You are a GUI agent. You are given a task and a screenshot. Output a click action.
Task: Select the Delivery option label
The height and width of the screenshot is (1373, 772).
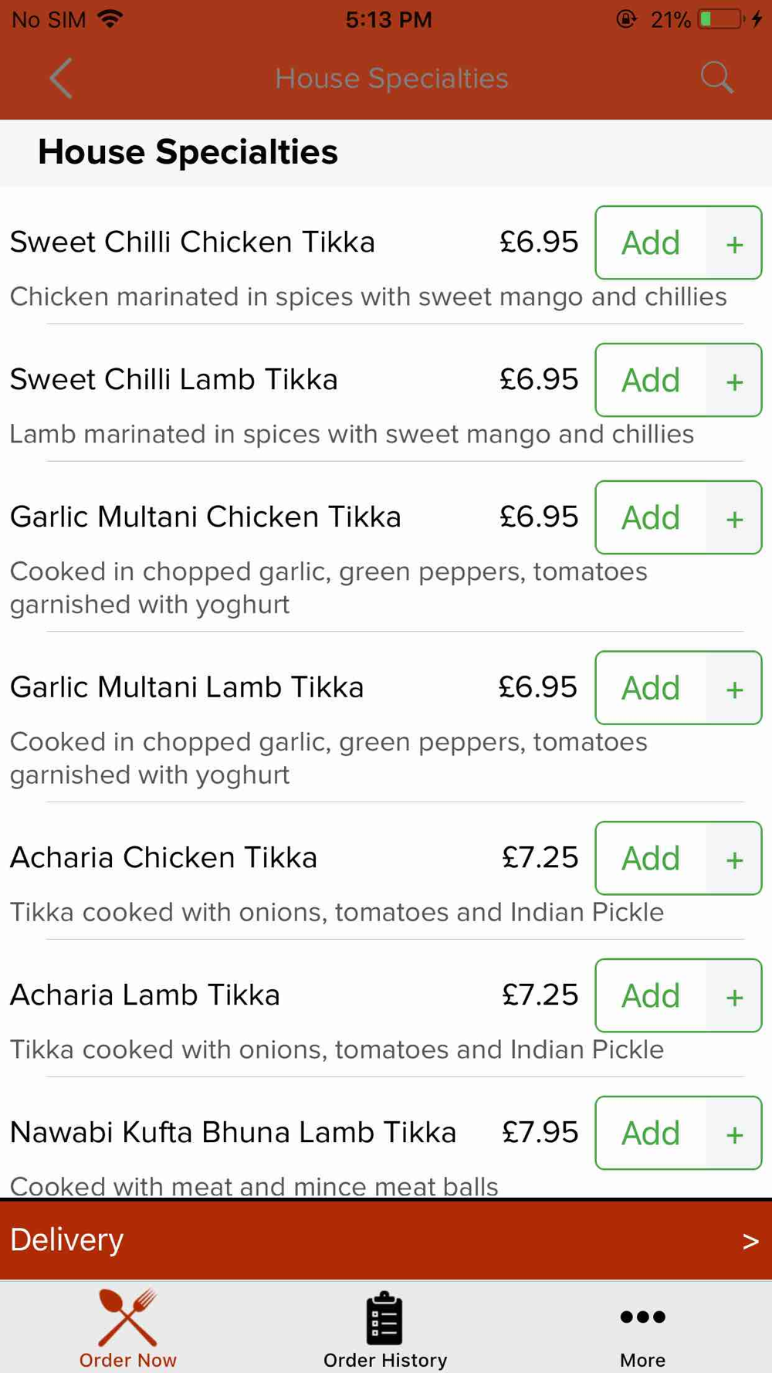click(x=66, y=1239)
